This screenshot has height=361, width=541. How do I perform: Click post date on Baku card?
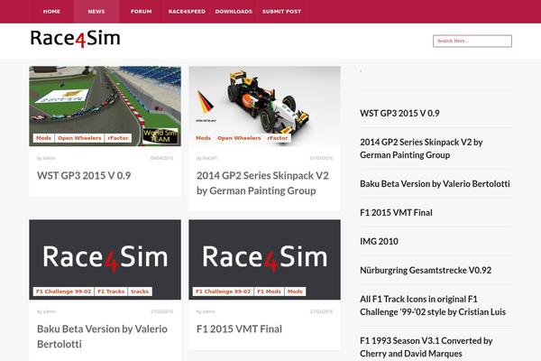[161, 311]
